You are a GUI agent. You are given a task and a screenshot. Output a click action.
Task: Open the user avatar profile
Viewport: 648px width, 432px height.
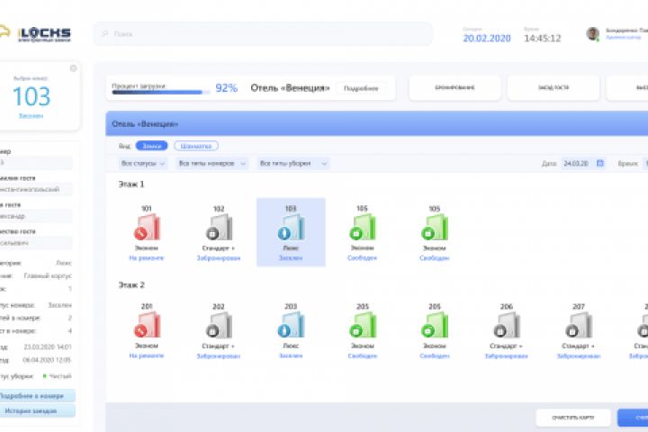[x=592, y=34]
